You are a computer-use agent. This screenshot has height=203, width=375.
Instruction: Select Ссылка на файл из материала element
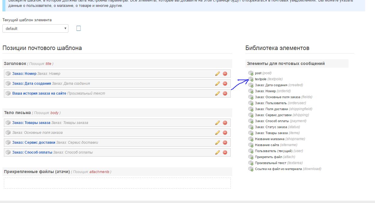[x=278, y=169]
